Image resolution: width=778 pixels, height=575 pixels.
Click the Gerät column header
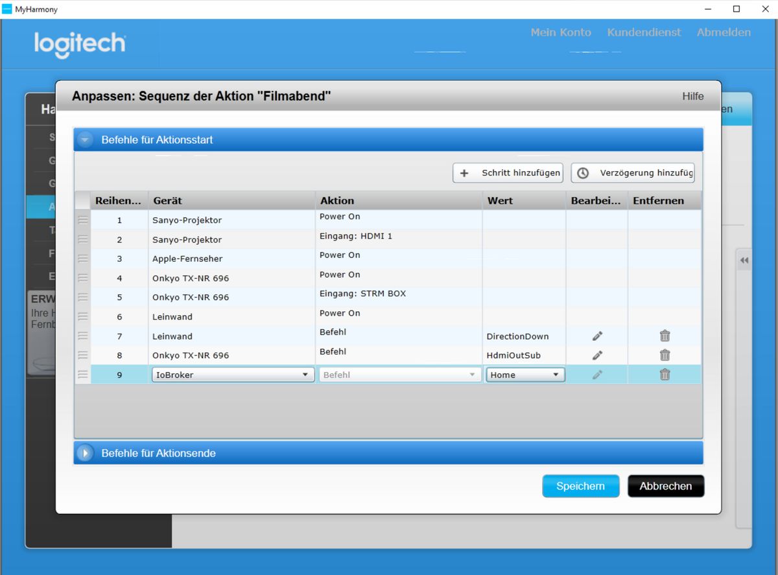[232, 200]
